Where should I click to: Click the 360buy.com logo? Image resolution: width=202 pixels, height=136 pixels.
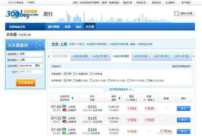(22, 14)
